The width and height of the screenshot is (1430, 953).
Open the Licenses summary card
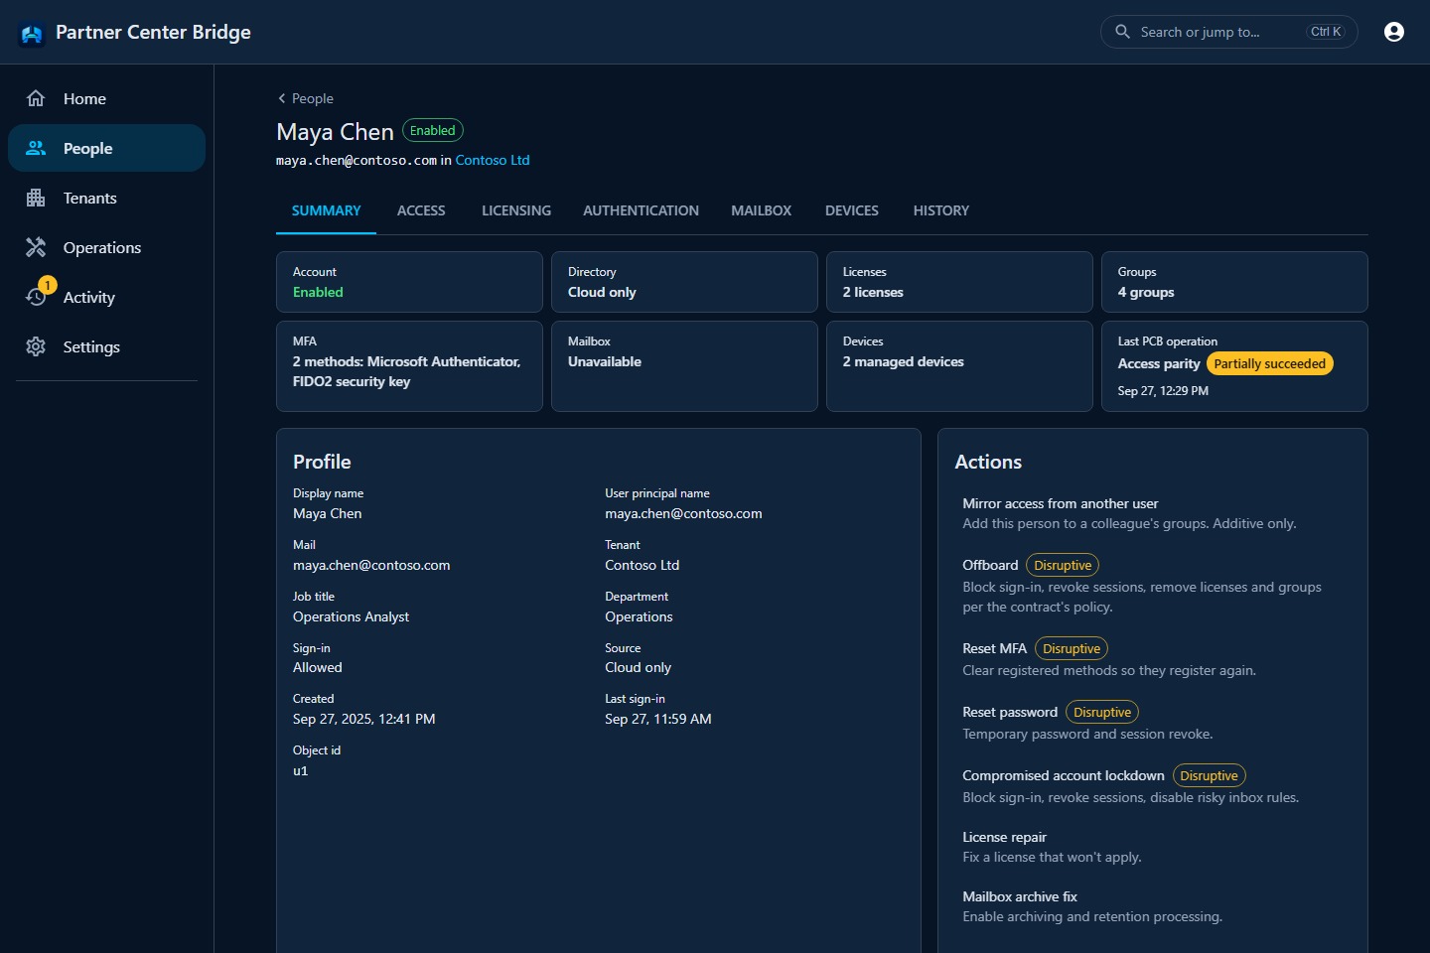(959, 282)
